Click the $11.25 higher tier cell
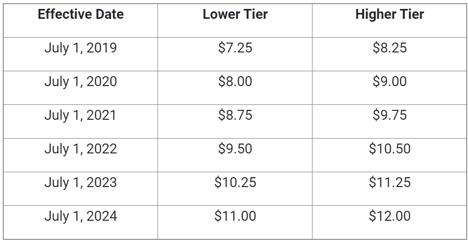Screen dimensions: 468x242 (389, 182)
